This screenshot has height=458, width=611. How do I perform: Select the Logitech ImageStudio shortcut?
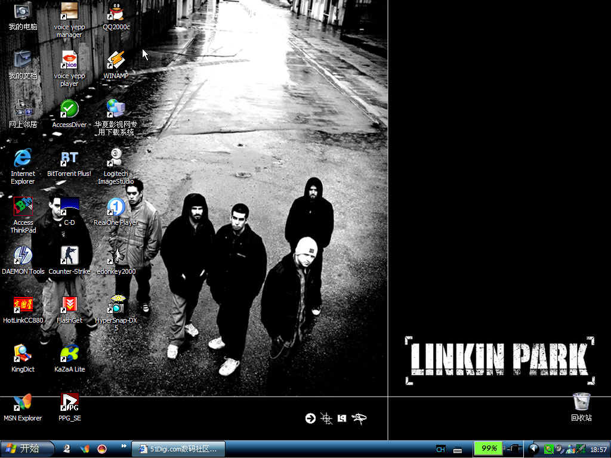tap(116, 167)
